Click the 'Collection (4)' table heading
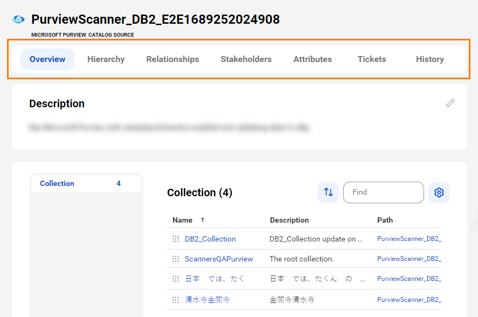The width and height of the screenshot is (478, 317). 200,192
